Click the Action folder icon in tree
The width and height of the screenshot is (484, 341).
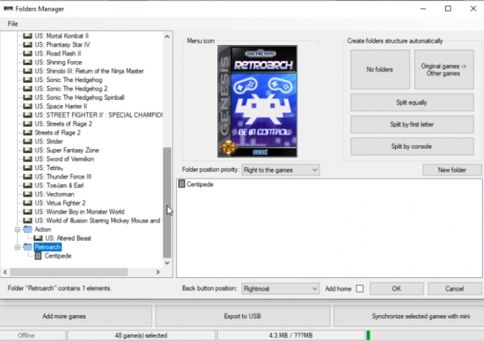[x=27, y=229]
